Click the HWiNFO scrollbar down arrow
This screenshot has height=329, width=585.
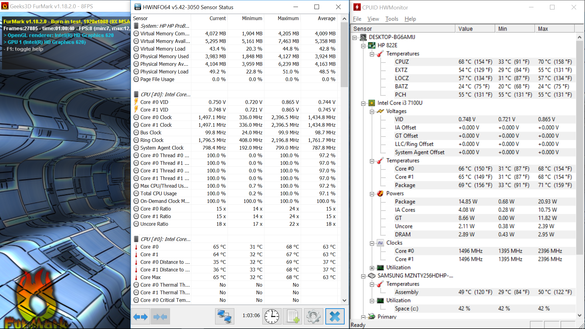click(344, 300)
